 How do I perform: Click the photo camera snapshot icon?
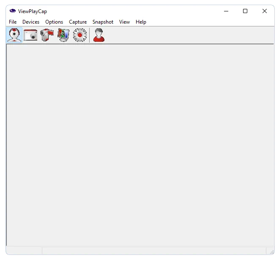[30, 35]
